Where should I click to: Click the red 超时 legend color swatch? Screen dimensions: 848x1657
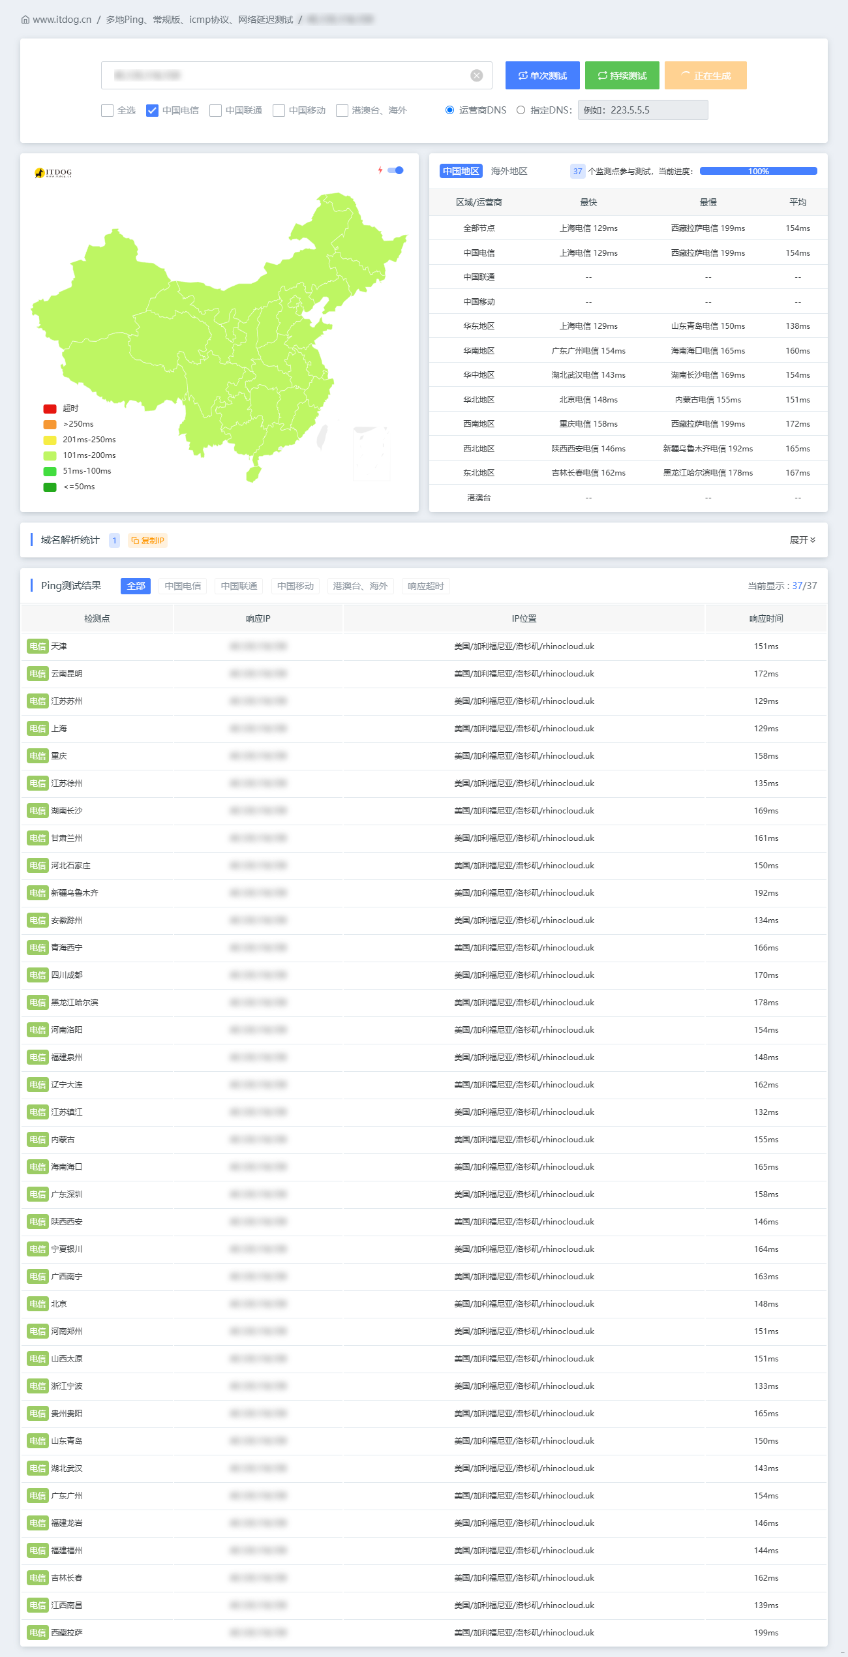pos(50,408)
